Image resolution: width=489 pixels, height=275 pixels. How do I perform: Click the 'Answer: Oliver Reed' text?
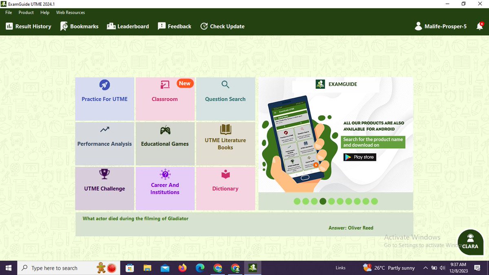click(351, 228)
